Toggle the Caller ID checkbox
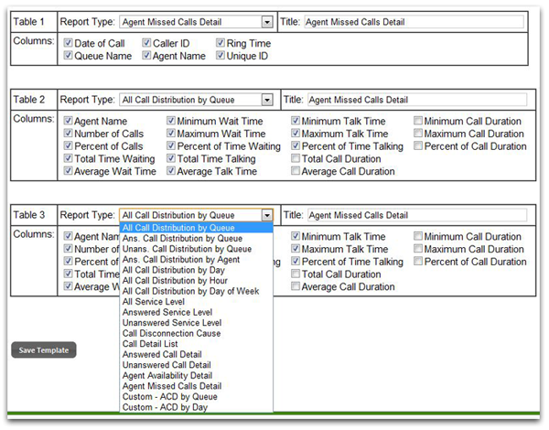This screenshot has width=549, height=430. 147,43
